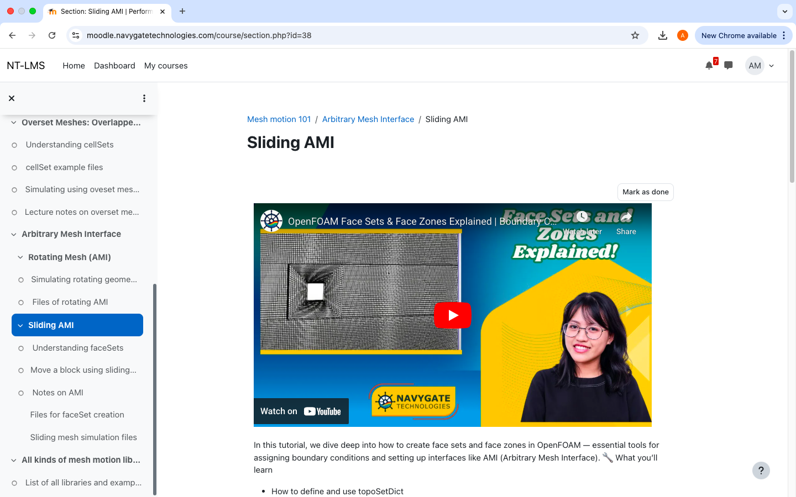Click the help question mark button
This screenshot has height=497, width=796.
click(x=761, y=470)
